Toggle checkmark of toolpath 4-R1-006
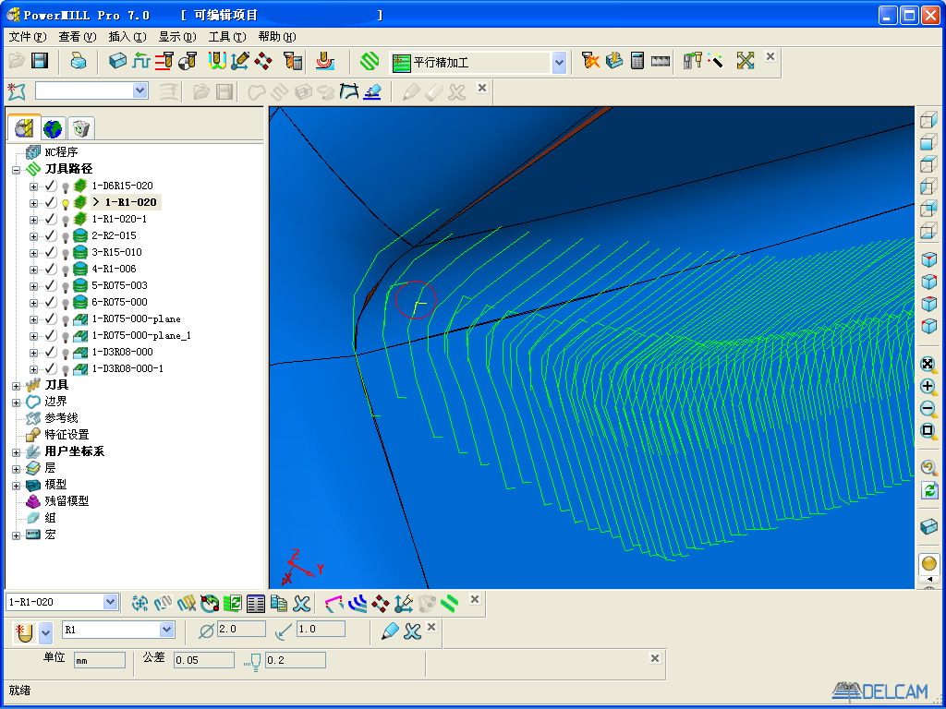 tap(52, 269)
